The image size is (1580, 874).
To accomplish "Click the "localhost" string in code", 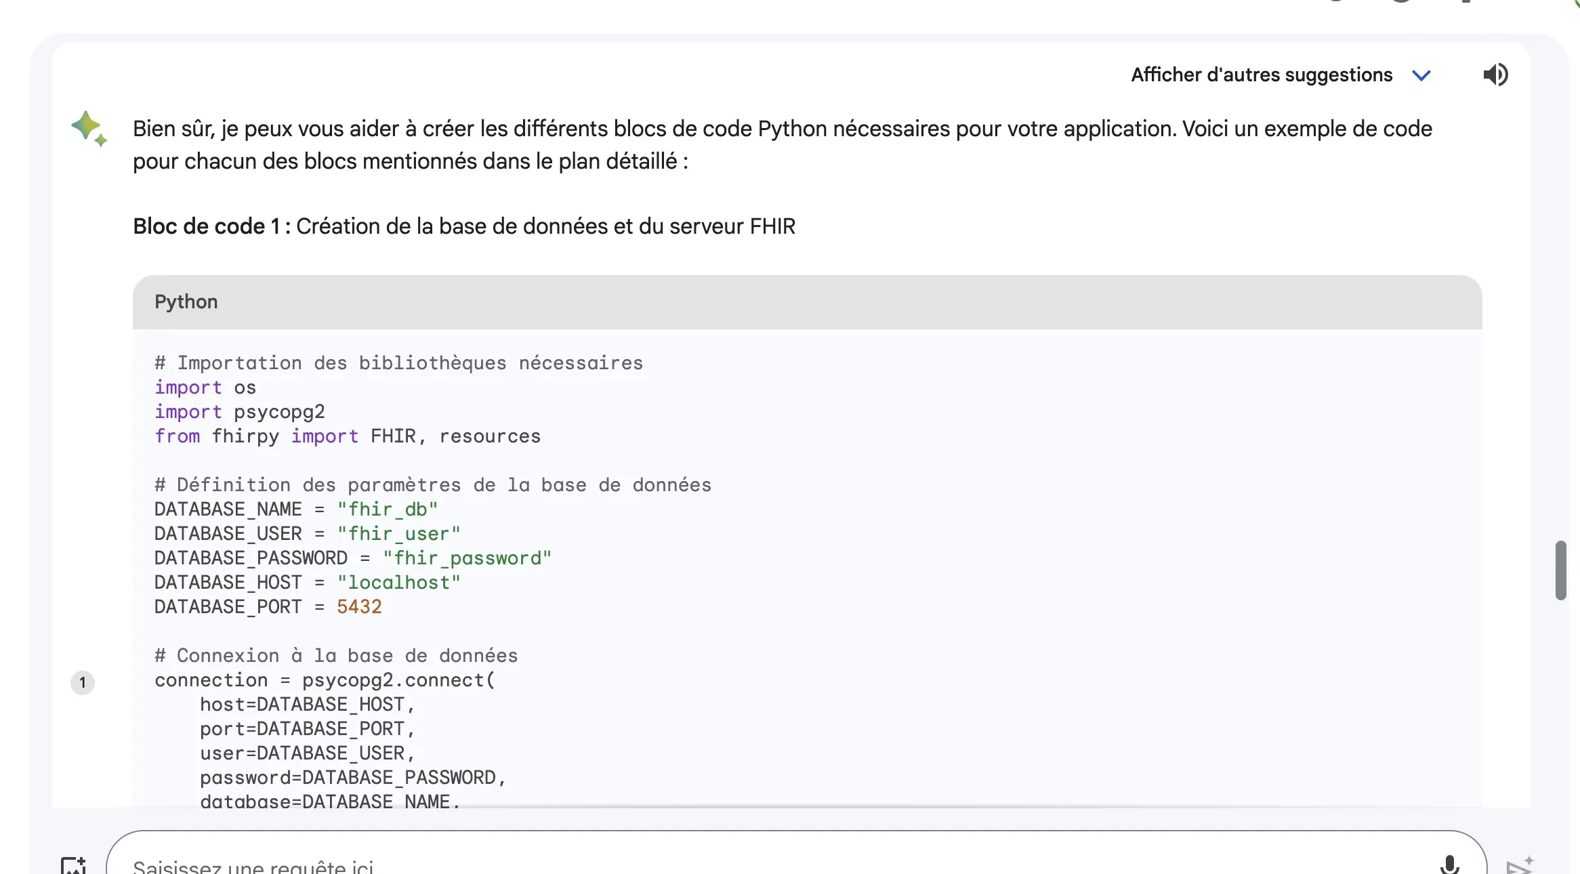I will 398,583.
